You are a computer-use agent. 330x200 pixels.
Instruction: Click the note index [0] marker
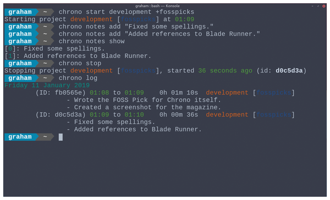coord(10,49)
